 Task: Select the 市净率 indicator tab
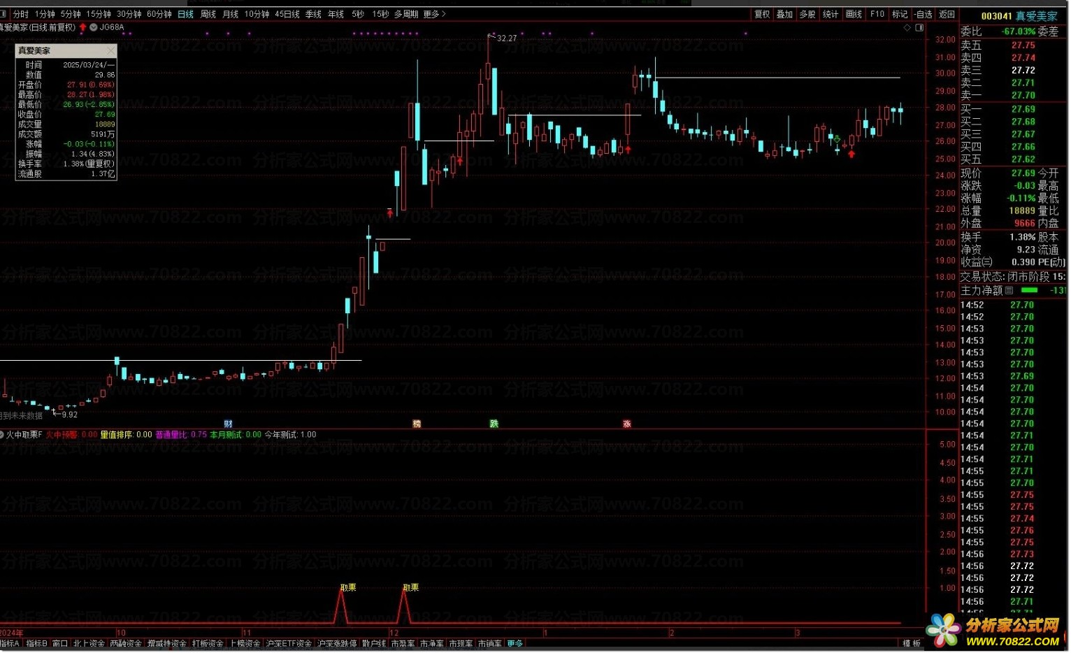(x=432, y=643)
